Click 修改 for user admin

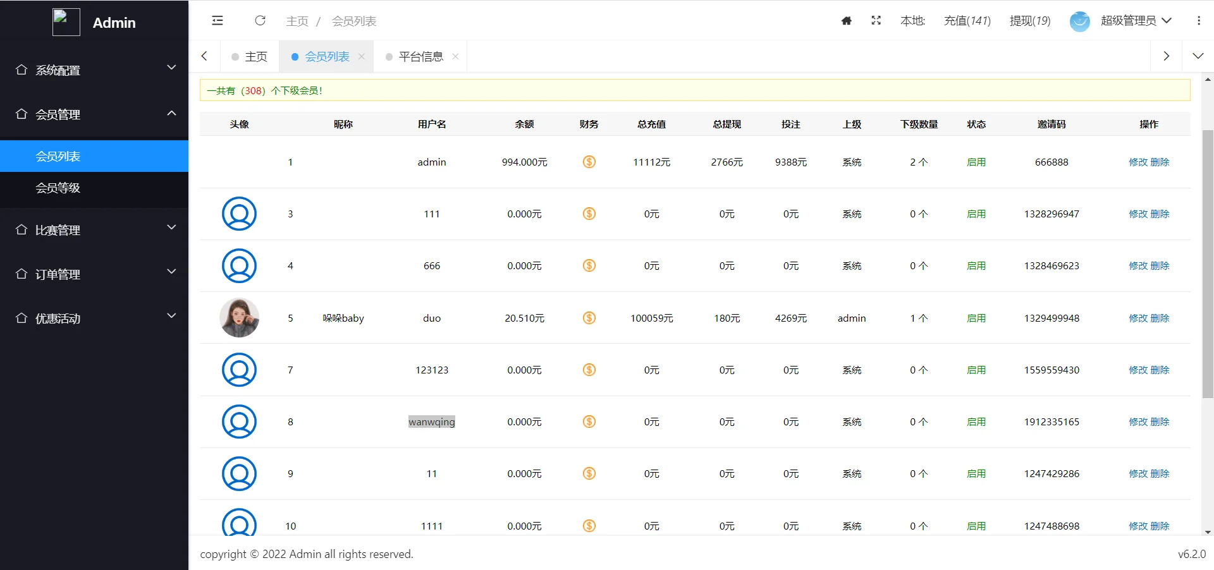point(1137,162)
